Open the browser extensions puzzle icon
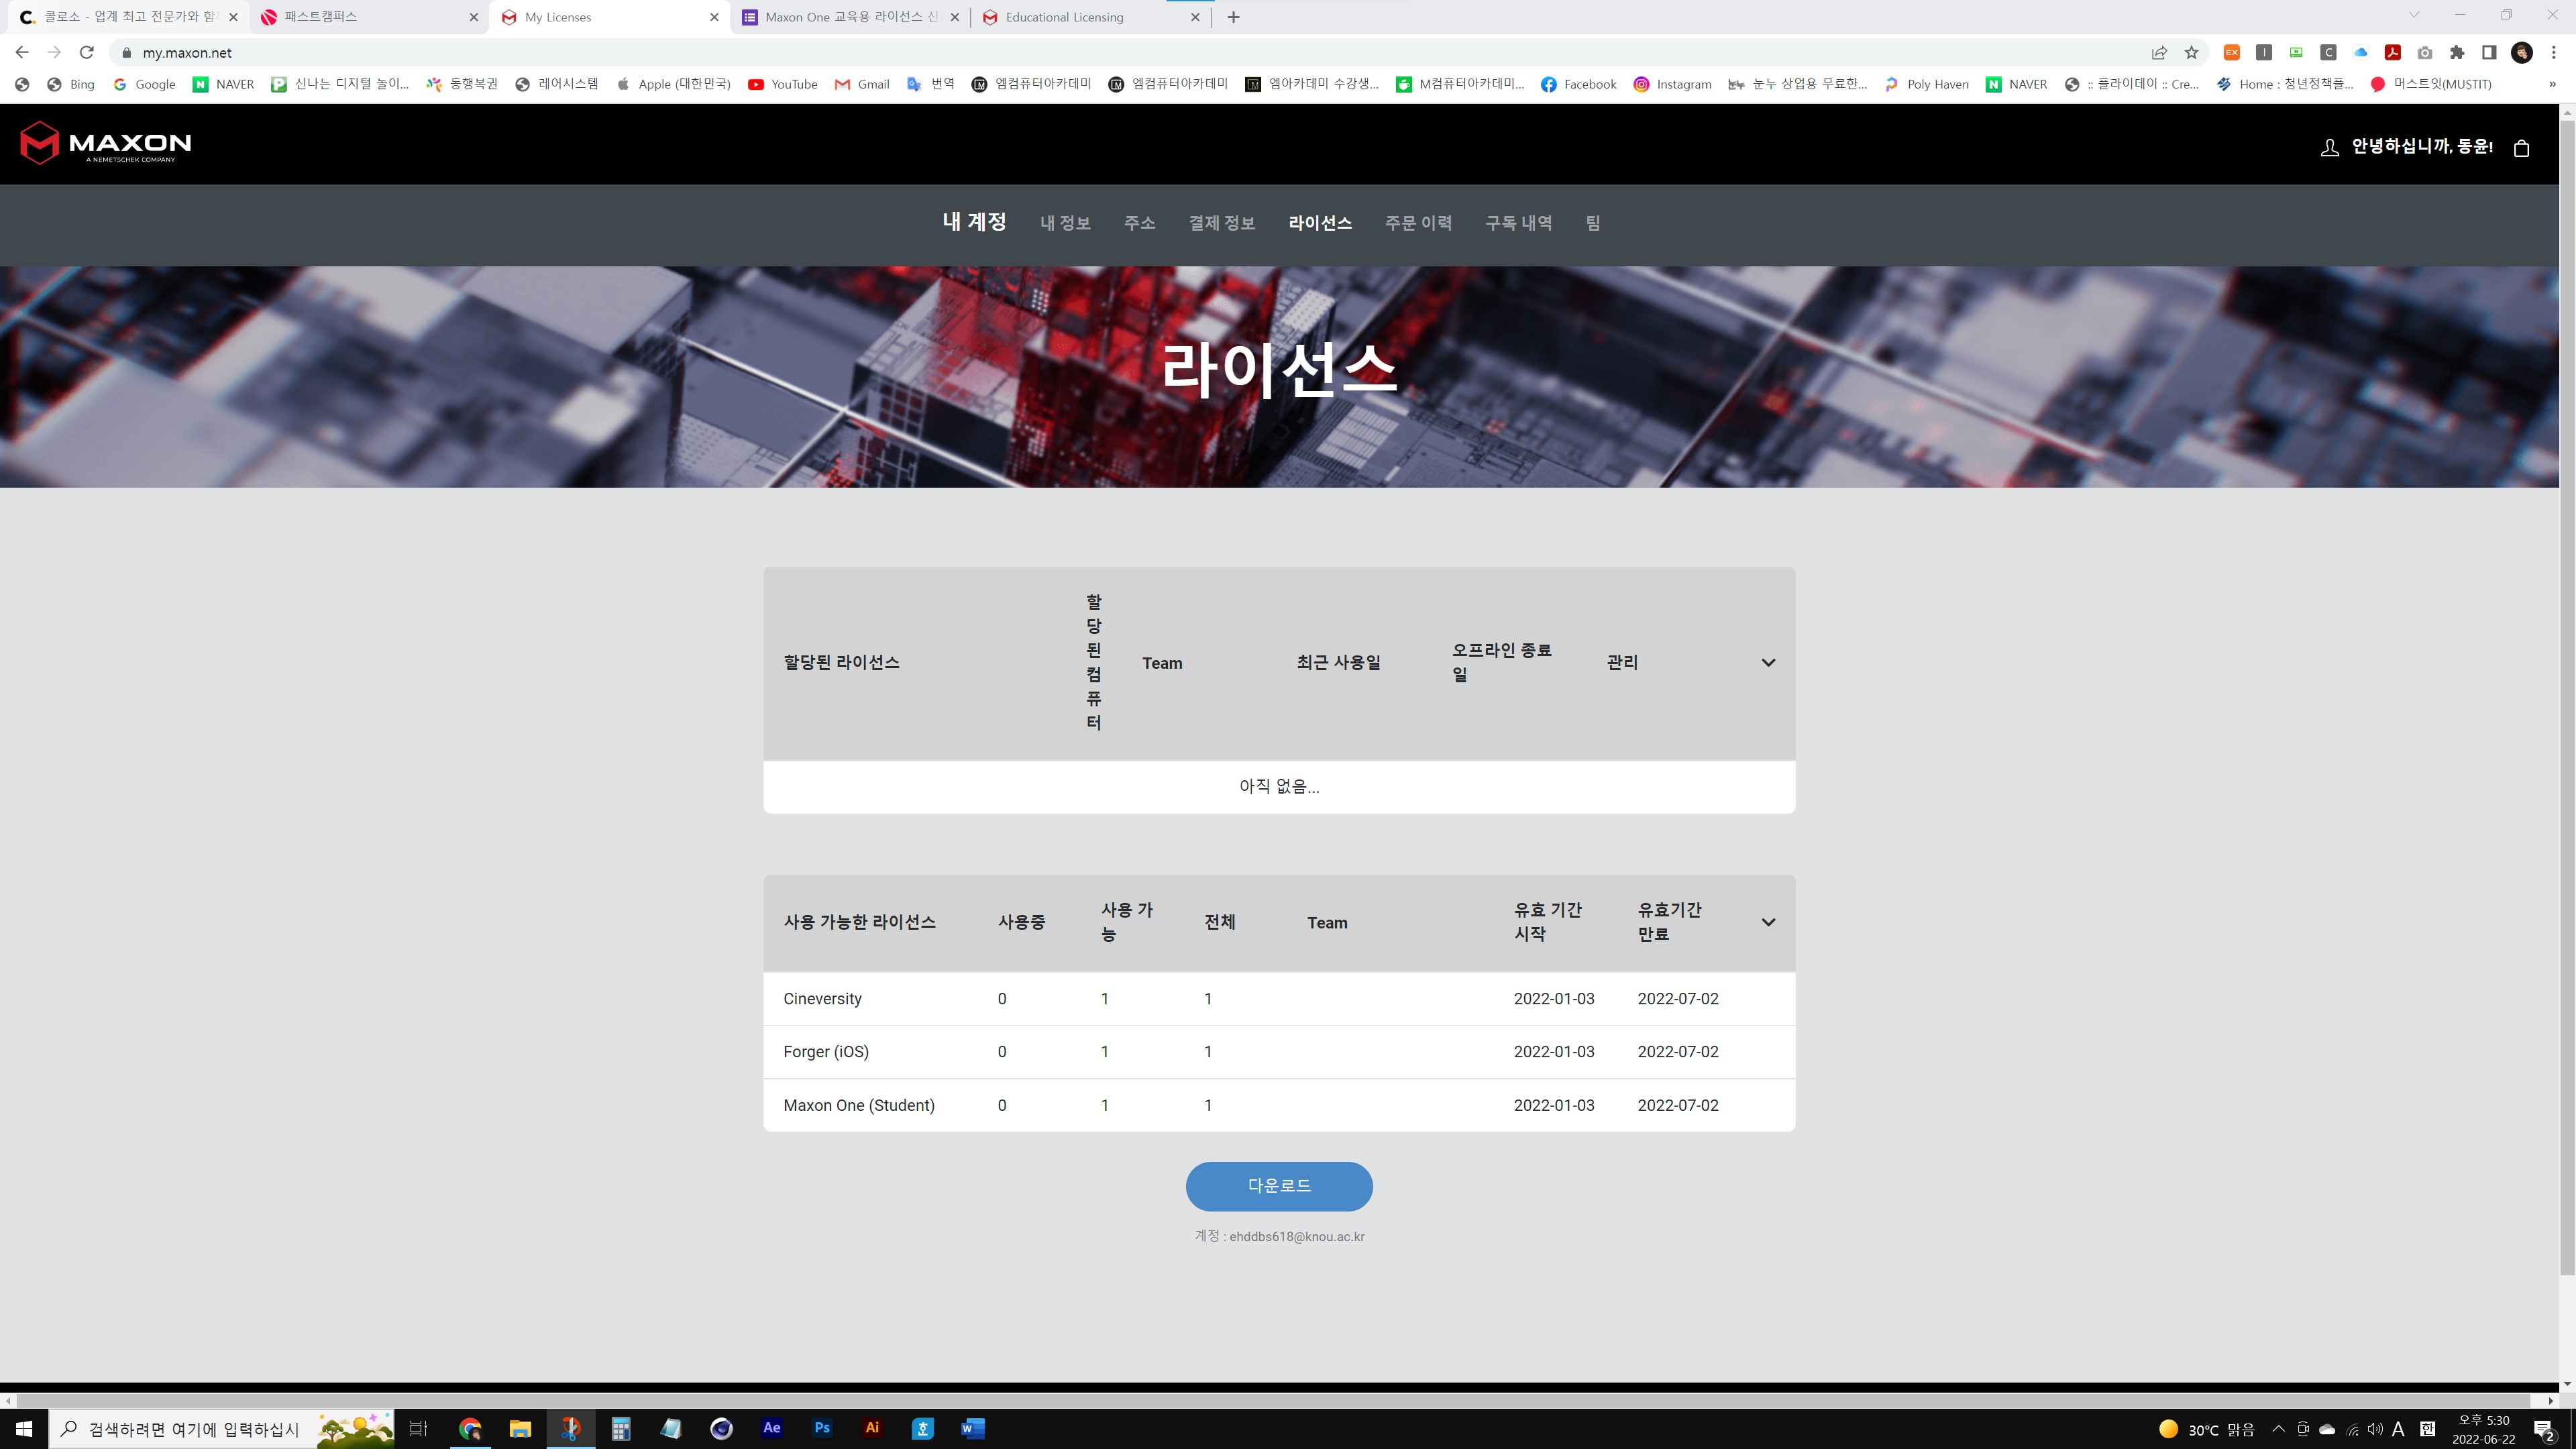Screen dimensions: 2576x1449 pyautogui.click(x=2457, y=52)
